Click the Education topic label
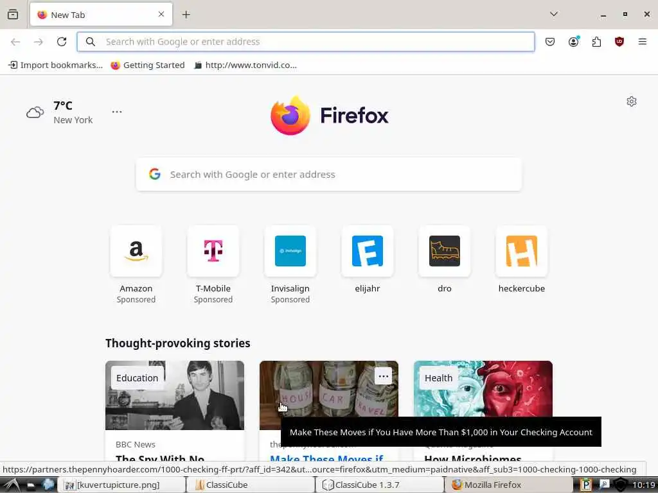This screenshot has height=493, width=658. tap(138, 377)
